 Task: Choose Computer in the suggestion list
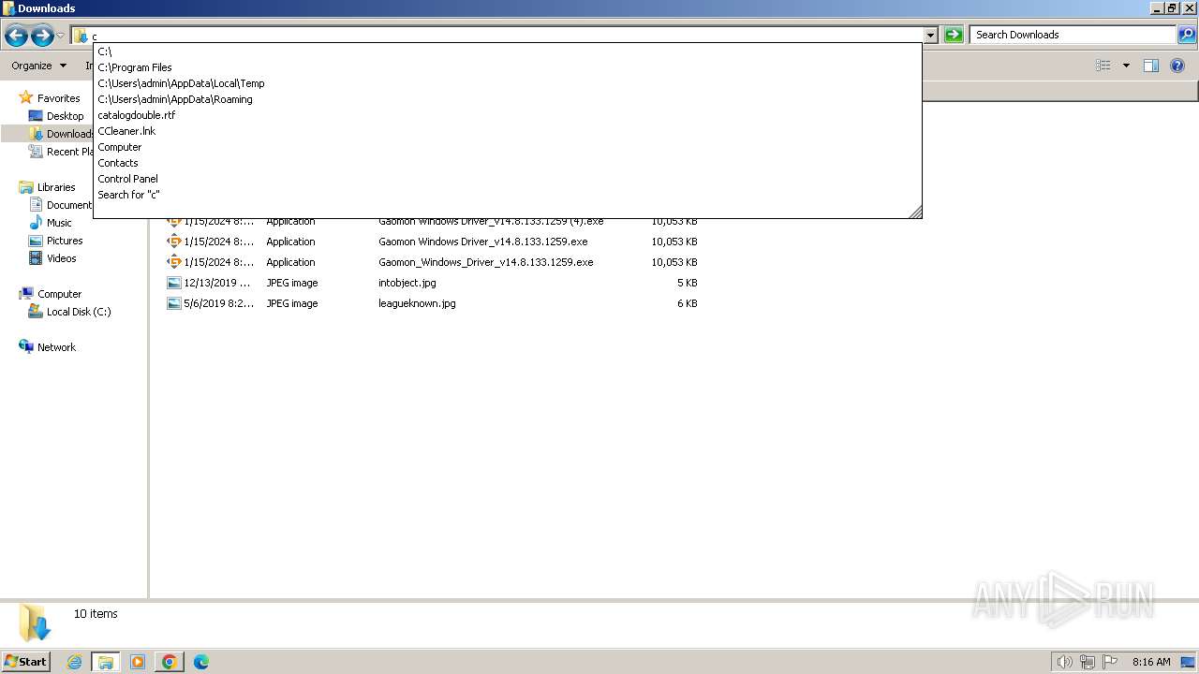(x=507, y=147)
